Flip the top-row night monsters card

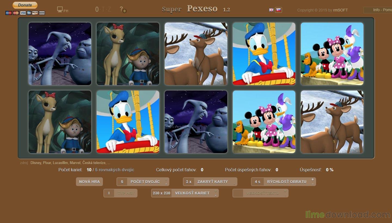60,54
